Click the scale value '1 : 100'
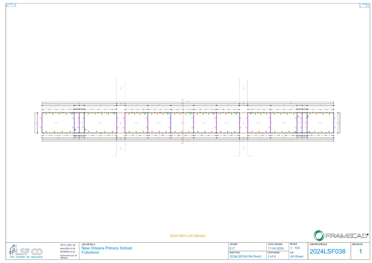The width and height of the screenshot is (372, 263). tap(295, 248)
